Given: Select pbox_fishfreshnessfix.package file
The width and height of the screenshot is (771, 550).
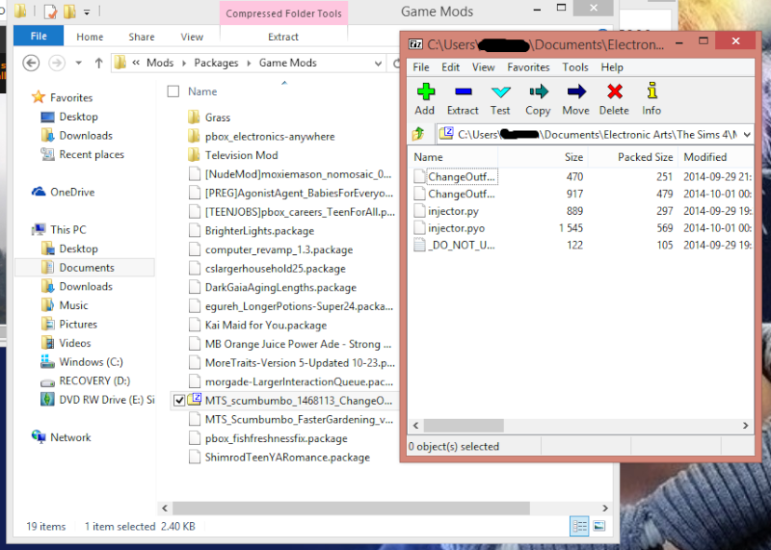Looking at the screenshot, I should [276, 438].
